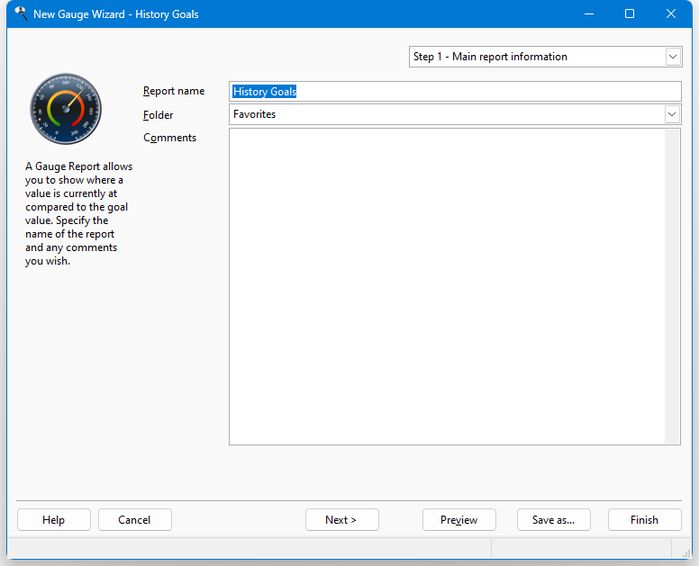This screenshot has width=699, height=566.
Task: Close the New Gauge Wizard window
Action: click(671, 13)
